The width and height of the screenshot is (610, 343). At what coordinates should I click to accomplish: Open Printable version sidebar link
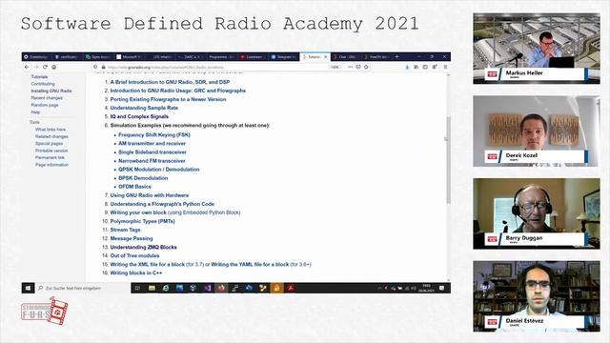tap(51, 151)
